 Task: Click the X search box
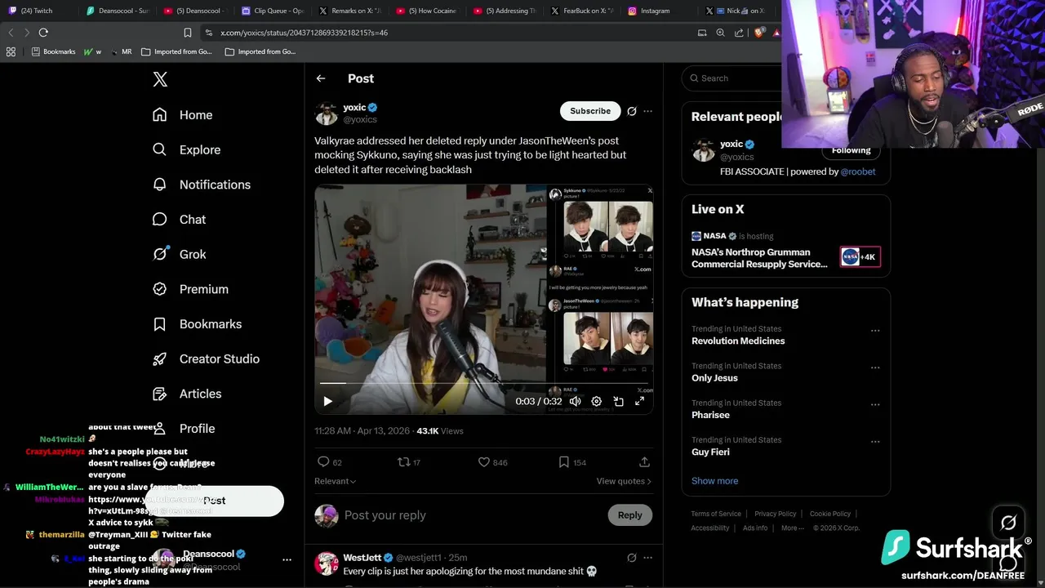tap(733, 78)
